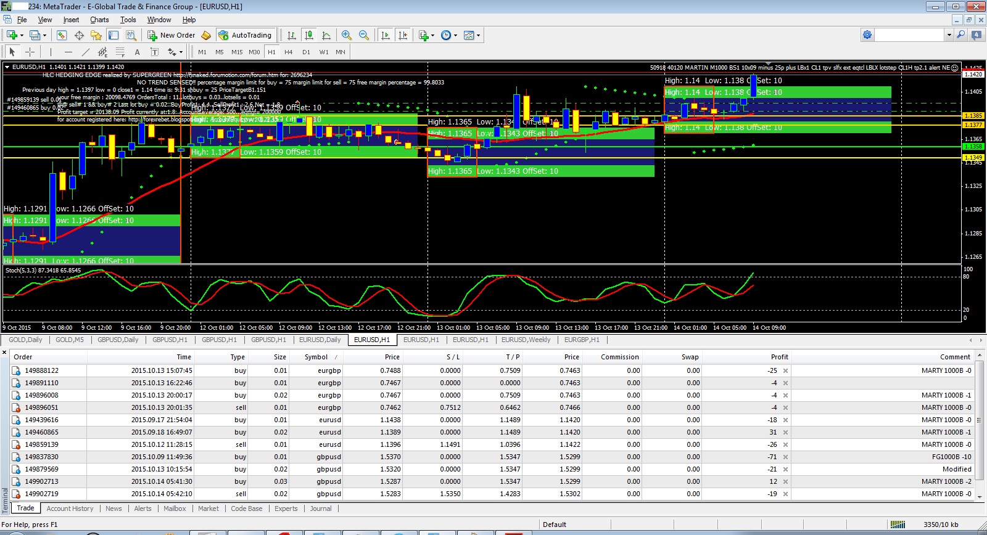The width and height of the screenshot is (987, 535).
Task: Toggle AutoTrading on or off
Action: pyautogui.click(x=244, y=35)
